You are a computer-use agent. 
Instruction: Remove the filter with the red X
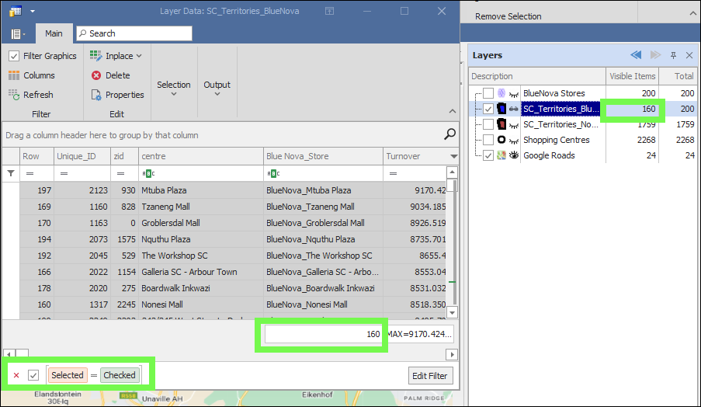pyautogui.click(x=16, y=375)
